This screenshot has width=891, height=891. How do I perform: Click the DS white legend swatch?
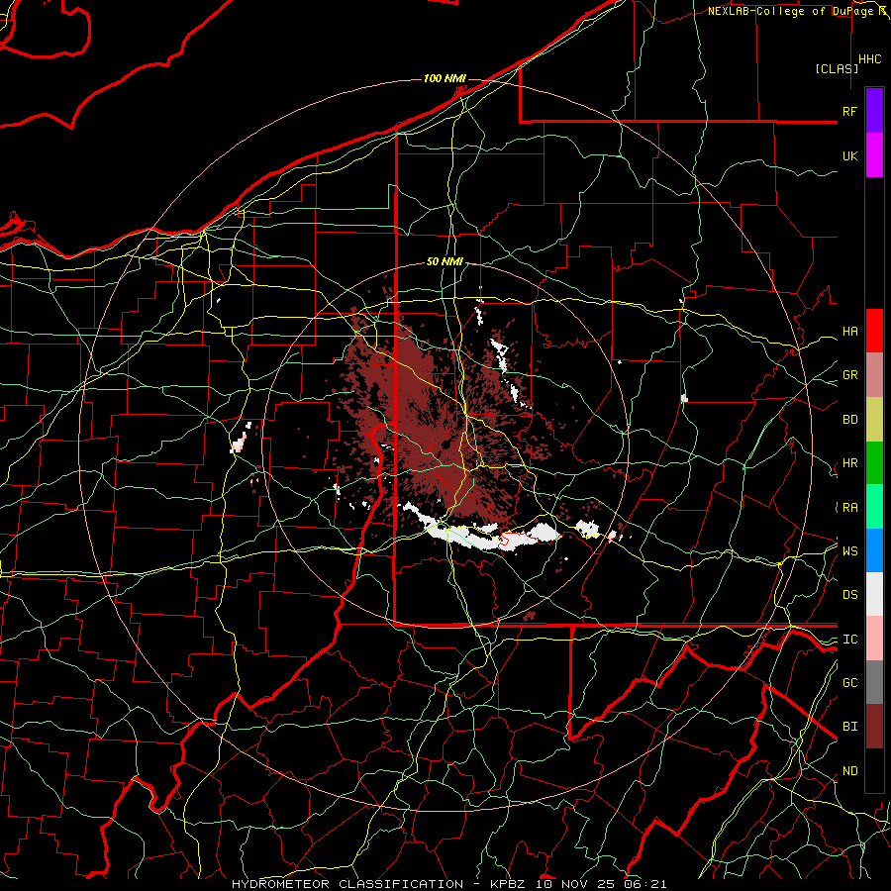pos(874,594)
